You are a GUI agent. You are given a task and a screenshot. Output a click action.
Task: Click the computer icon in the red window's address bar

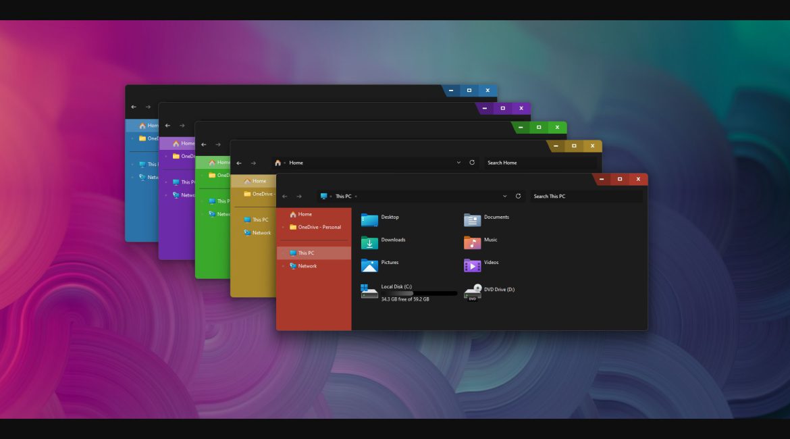(323, 196)
